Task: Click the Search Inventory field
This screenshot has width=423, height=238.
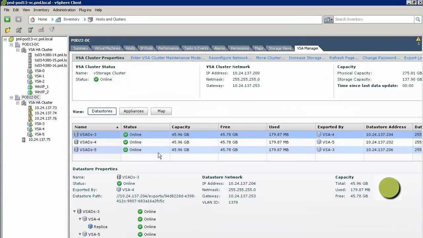Action: pyautogui.click(x=374, y=19)
